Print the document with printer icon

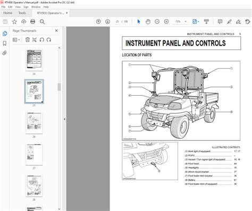33,22
